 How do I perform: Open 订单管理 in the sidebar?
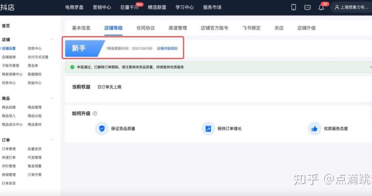[9, 149]
